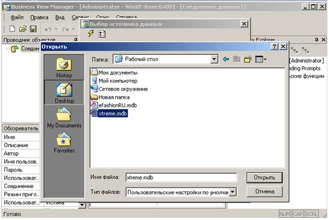Click the [Administrator] node in Explorer panel
Viewport: 329px width, 220px height.
pos(307,61)
